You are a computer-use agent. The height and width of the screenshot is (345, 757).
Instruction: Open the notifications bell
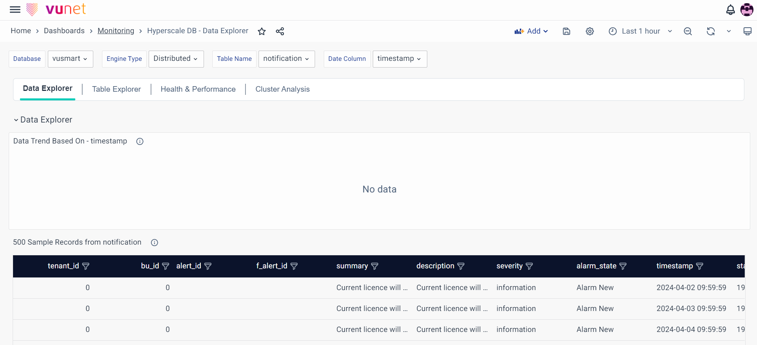pos(730,10)
